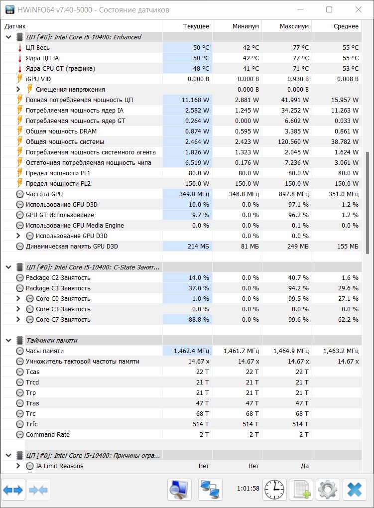Image resolution: width=374 pixels, height=508 pixels.
Task: Click clock icon beside Command Rate
Action: pyautogui.click(x=20, y=434)
